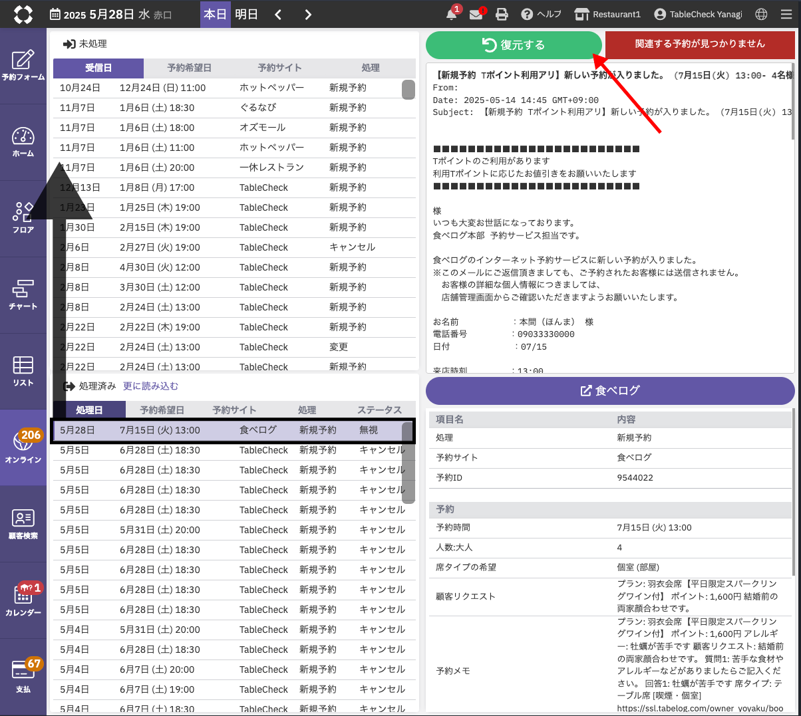Open 予約フォーム in the sidebar
This screenshot has width=801, height=716.
[23, 66]
